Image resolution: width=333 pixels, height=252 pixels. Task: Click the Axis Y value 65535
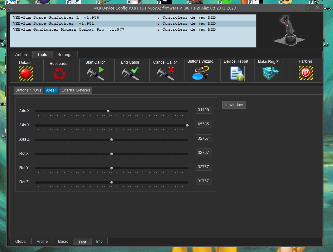(204, 124)
